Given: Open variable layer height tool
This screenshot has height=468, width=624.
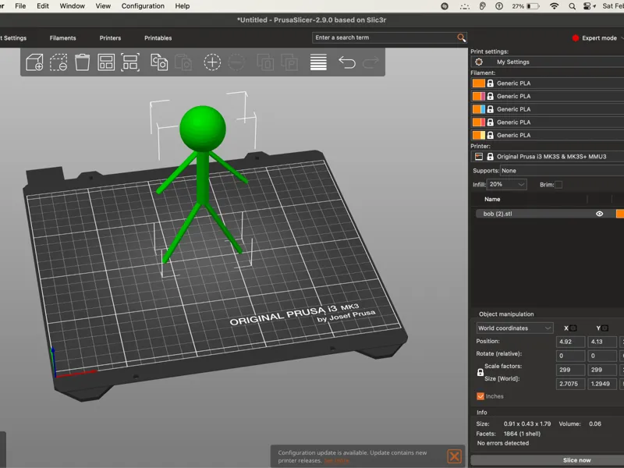Looking at the screenshot, I should pos(318,62).
